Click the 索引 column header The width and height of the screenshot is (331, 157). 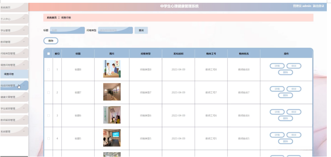[57, 54]
